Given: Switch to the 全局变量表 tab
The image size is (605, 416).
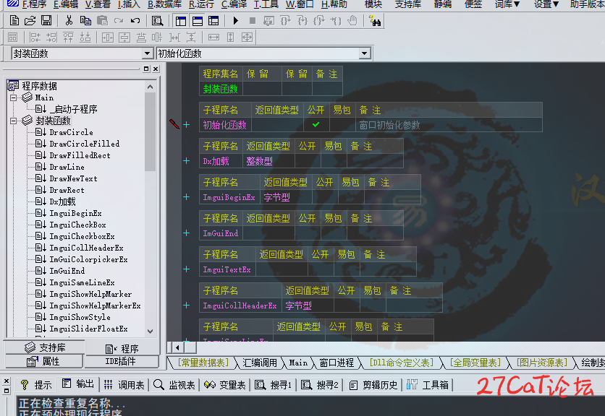Looking at the screenshot, I should (x=475, y=363).
